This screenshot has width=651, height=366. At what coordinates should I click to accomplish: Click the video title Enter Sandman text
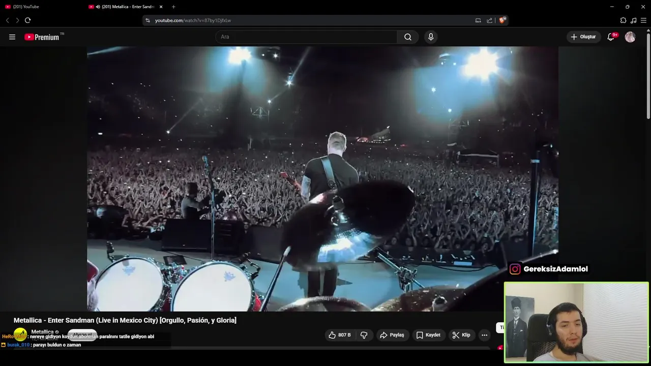pyautogui.click(x=125, y=320)
